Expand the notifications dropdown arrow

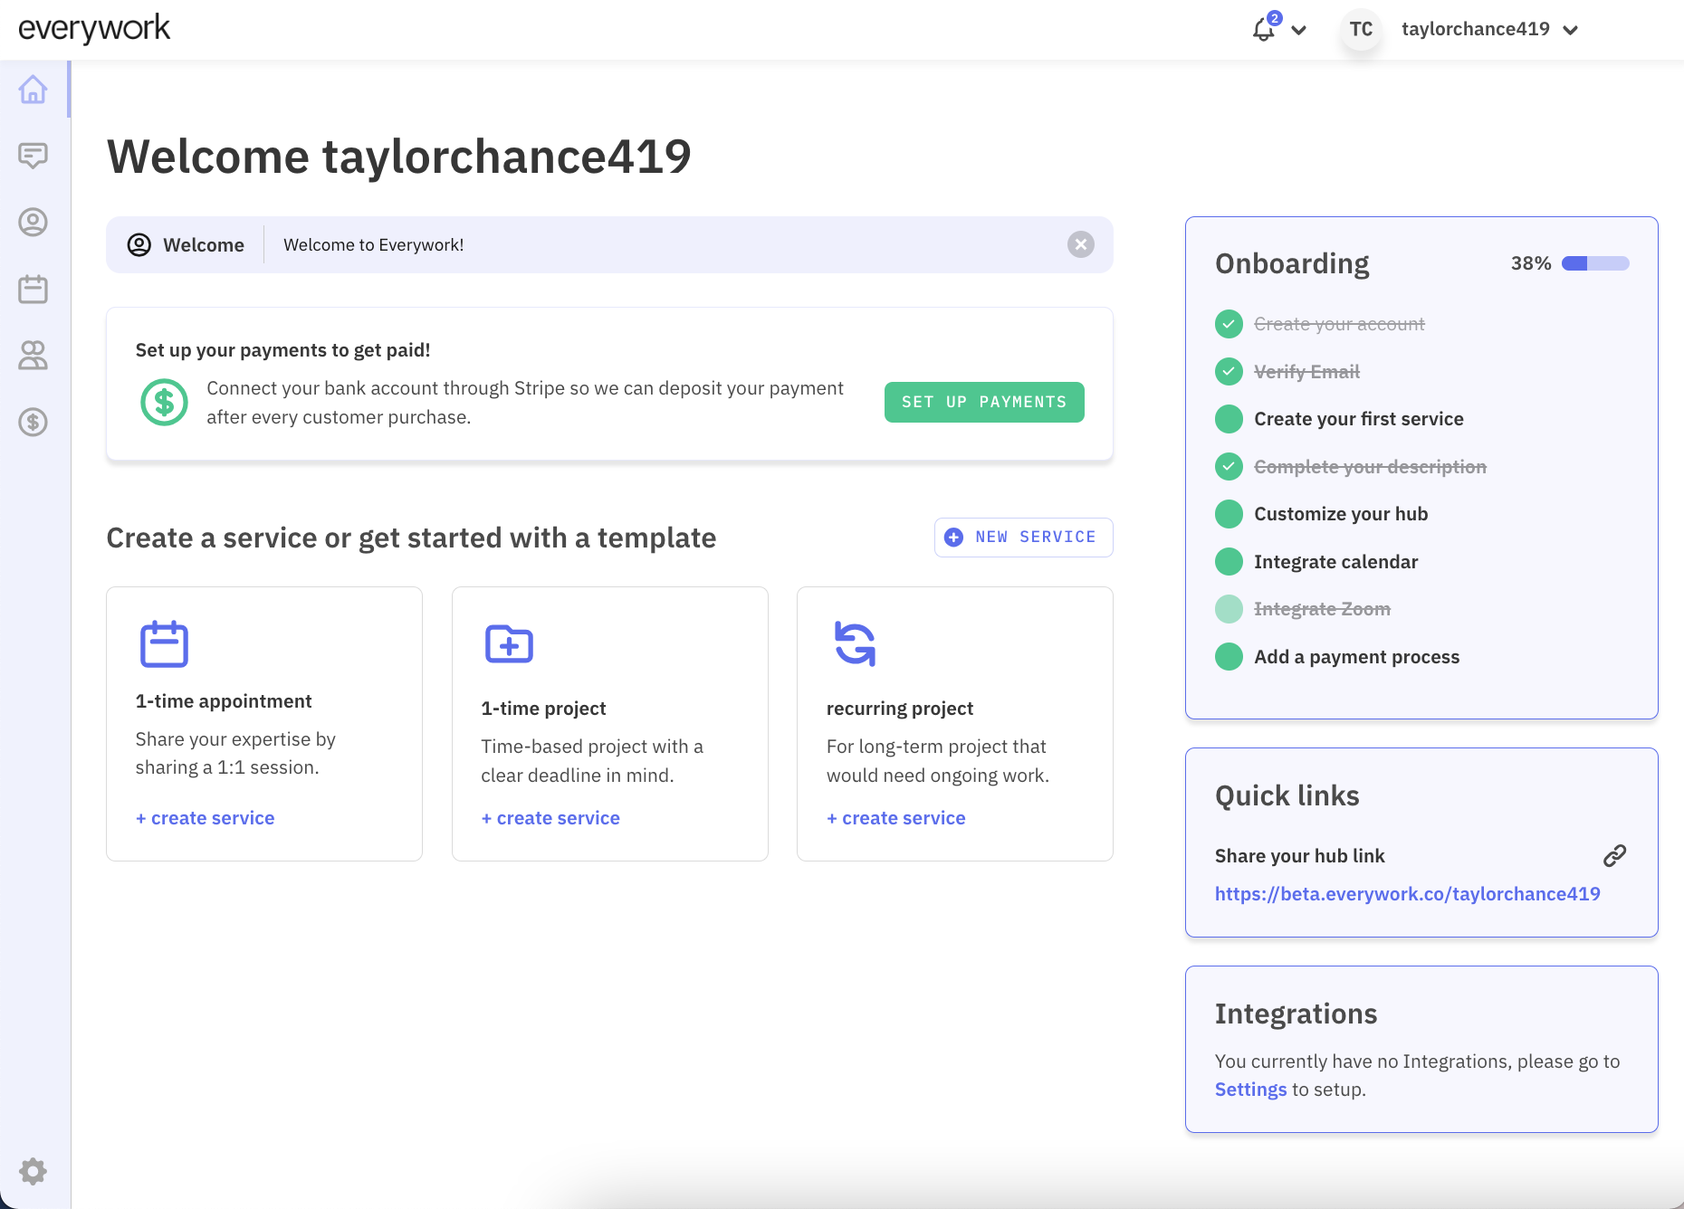pos(1299,30)
